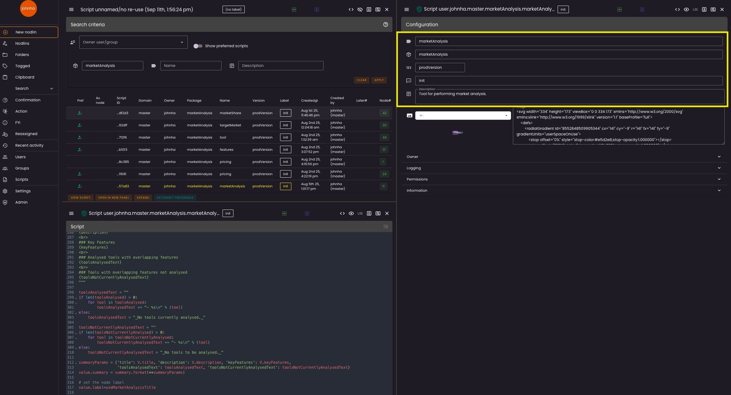
Task: Click the Description search input field
Action: [x=281, y=66]
